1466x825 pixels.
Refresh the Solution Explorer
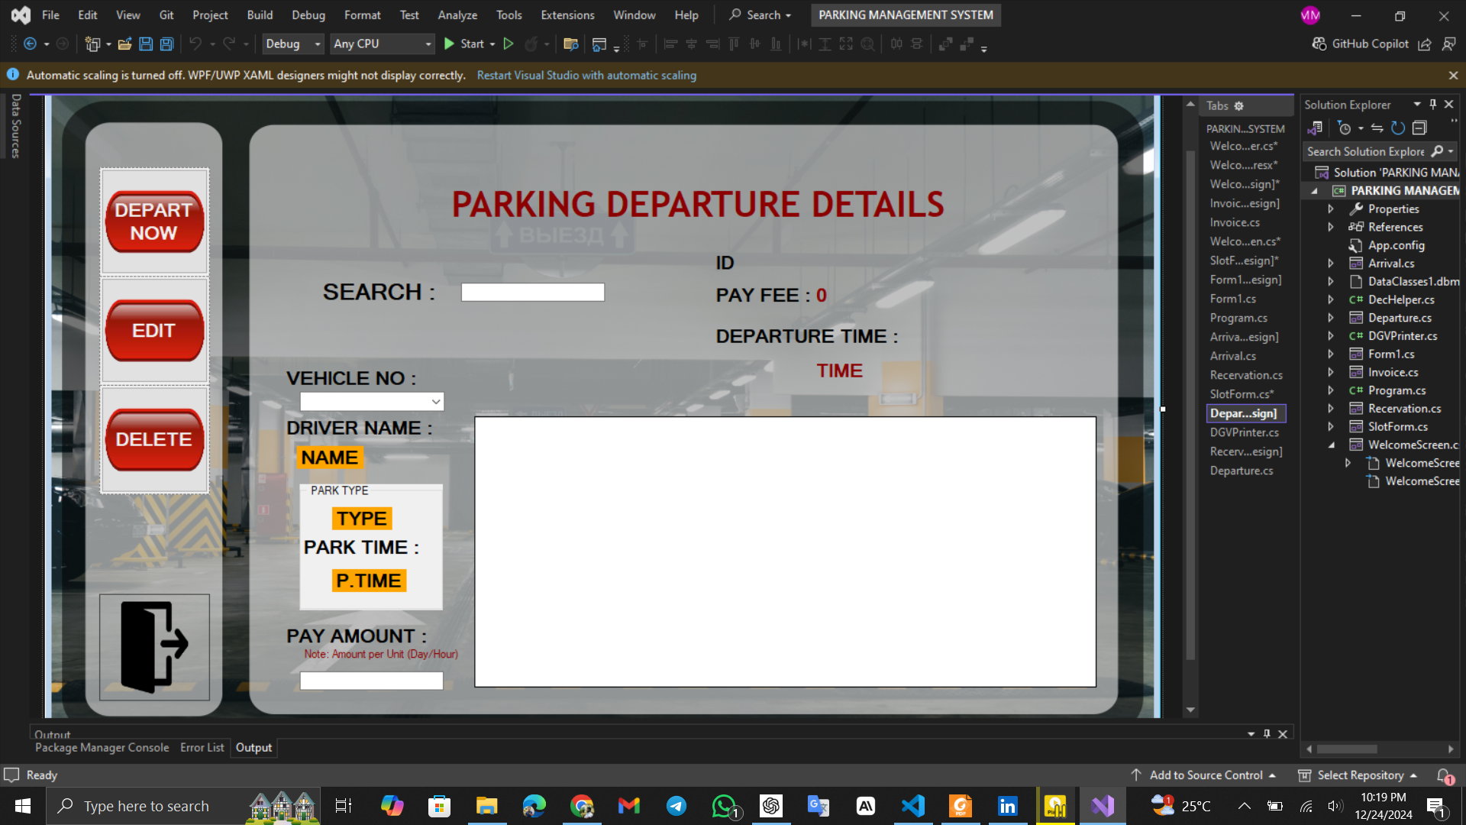tap(1397, 128)
